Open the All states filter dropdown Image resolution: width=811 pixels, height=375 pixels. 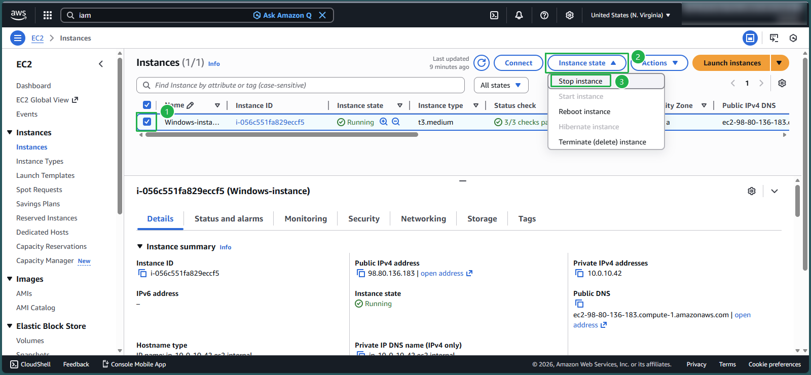(501, 85)
